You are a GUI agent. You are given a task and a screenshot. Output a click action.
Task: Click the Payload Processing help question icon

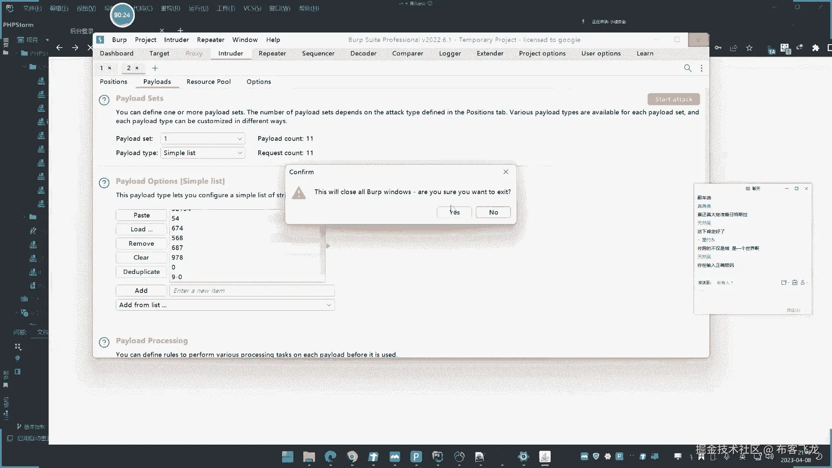tap(104, 342)
